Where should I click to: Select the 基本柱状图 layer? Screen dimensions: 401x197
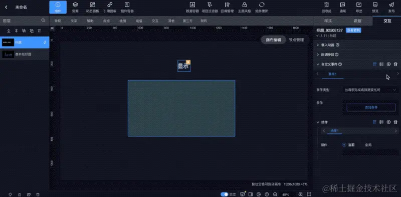point(25,54)
